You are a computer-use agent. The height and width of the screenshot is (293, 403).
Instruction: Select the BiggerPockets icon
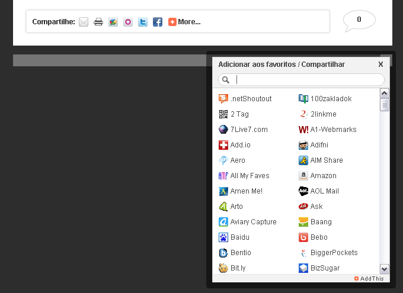tap(303, 252)
